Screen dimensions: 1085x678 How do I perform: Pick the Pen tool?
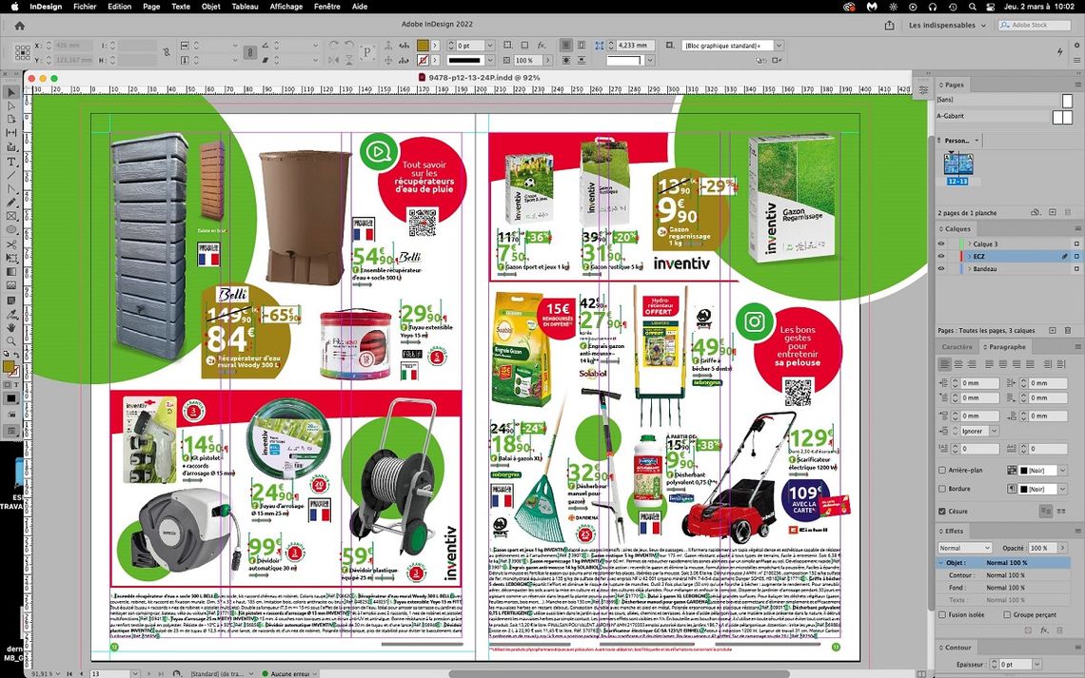click(x=10, y=190)
